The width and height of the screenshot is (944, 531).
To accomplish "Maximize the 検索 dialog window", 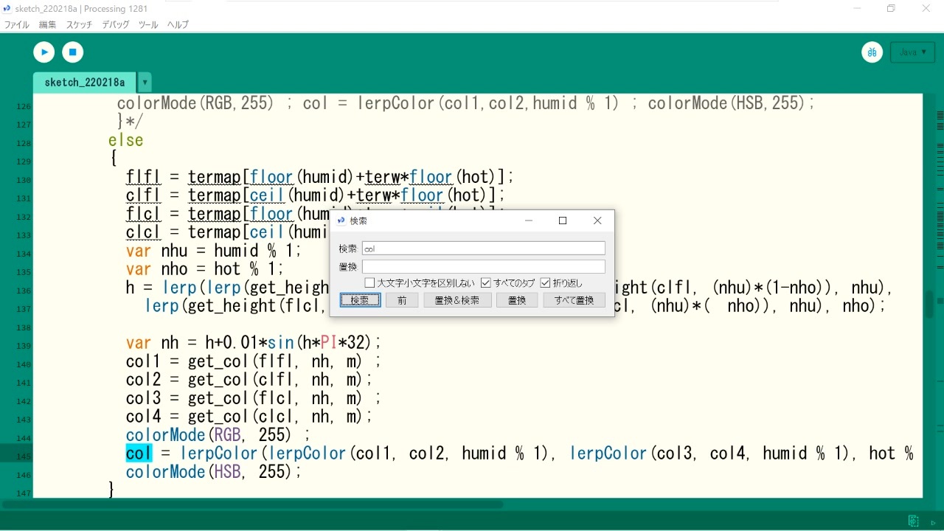I will pos(563,221).
